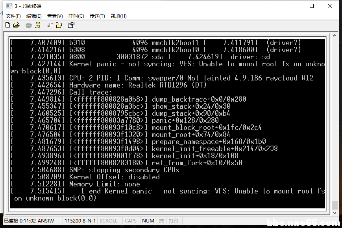Click the Receive file toolbar icon
This screenshot has width=342, height=228.
(x=59, y=25)
